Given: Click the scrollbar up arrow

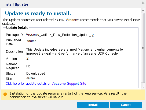Looking at the screenshot, I should pyautogui.click(x=143, y=10).
